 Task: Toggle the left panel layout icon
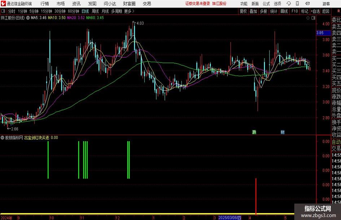pos(4,11)
